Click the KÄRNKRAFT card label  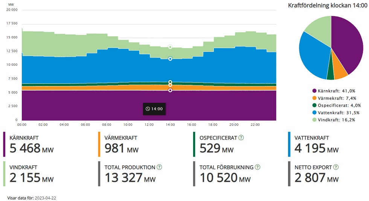point(24,138)
